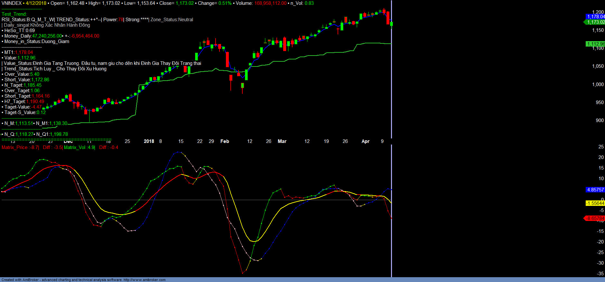605x282 pixels.
Task: Click the 1,000 mark on the price axis
Action: (x=598, y=84)
